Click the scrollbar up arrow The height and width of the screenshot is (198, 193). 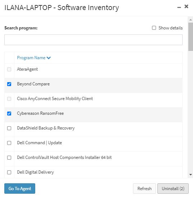(x=190, y=20)
